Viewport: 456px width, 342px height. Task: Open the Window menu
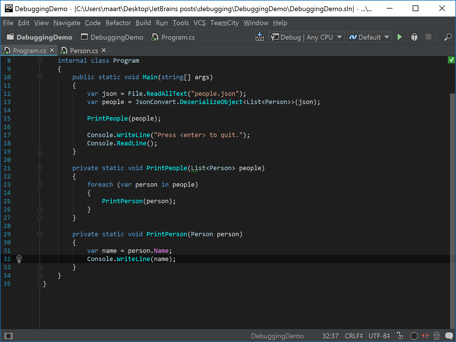coord(256,23)
